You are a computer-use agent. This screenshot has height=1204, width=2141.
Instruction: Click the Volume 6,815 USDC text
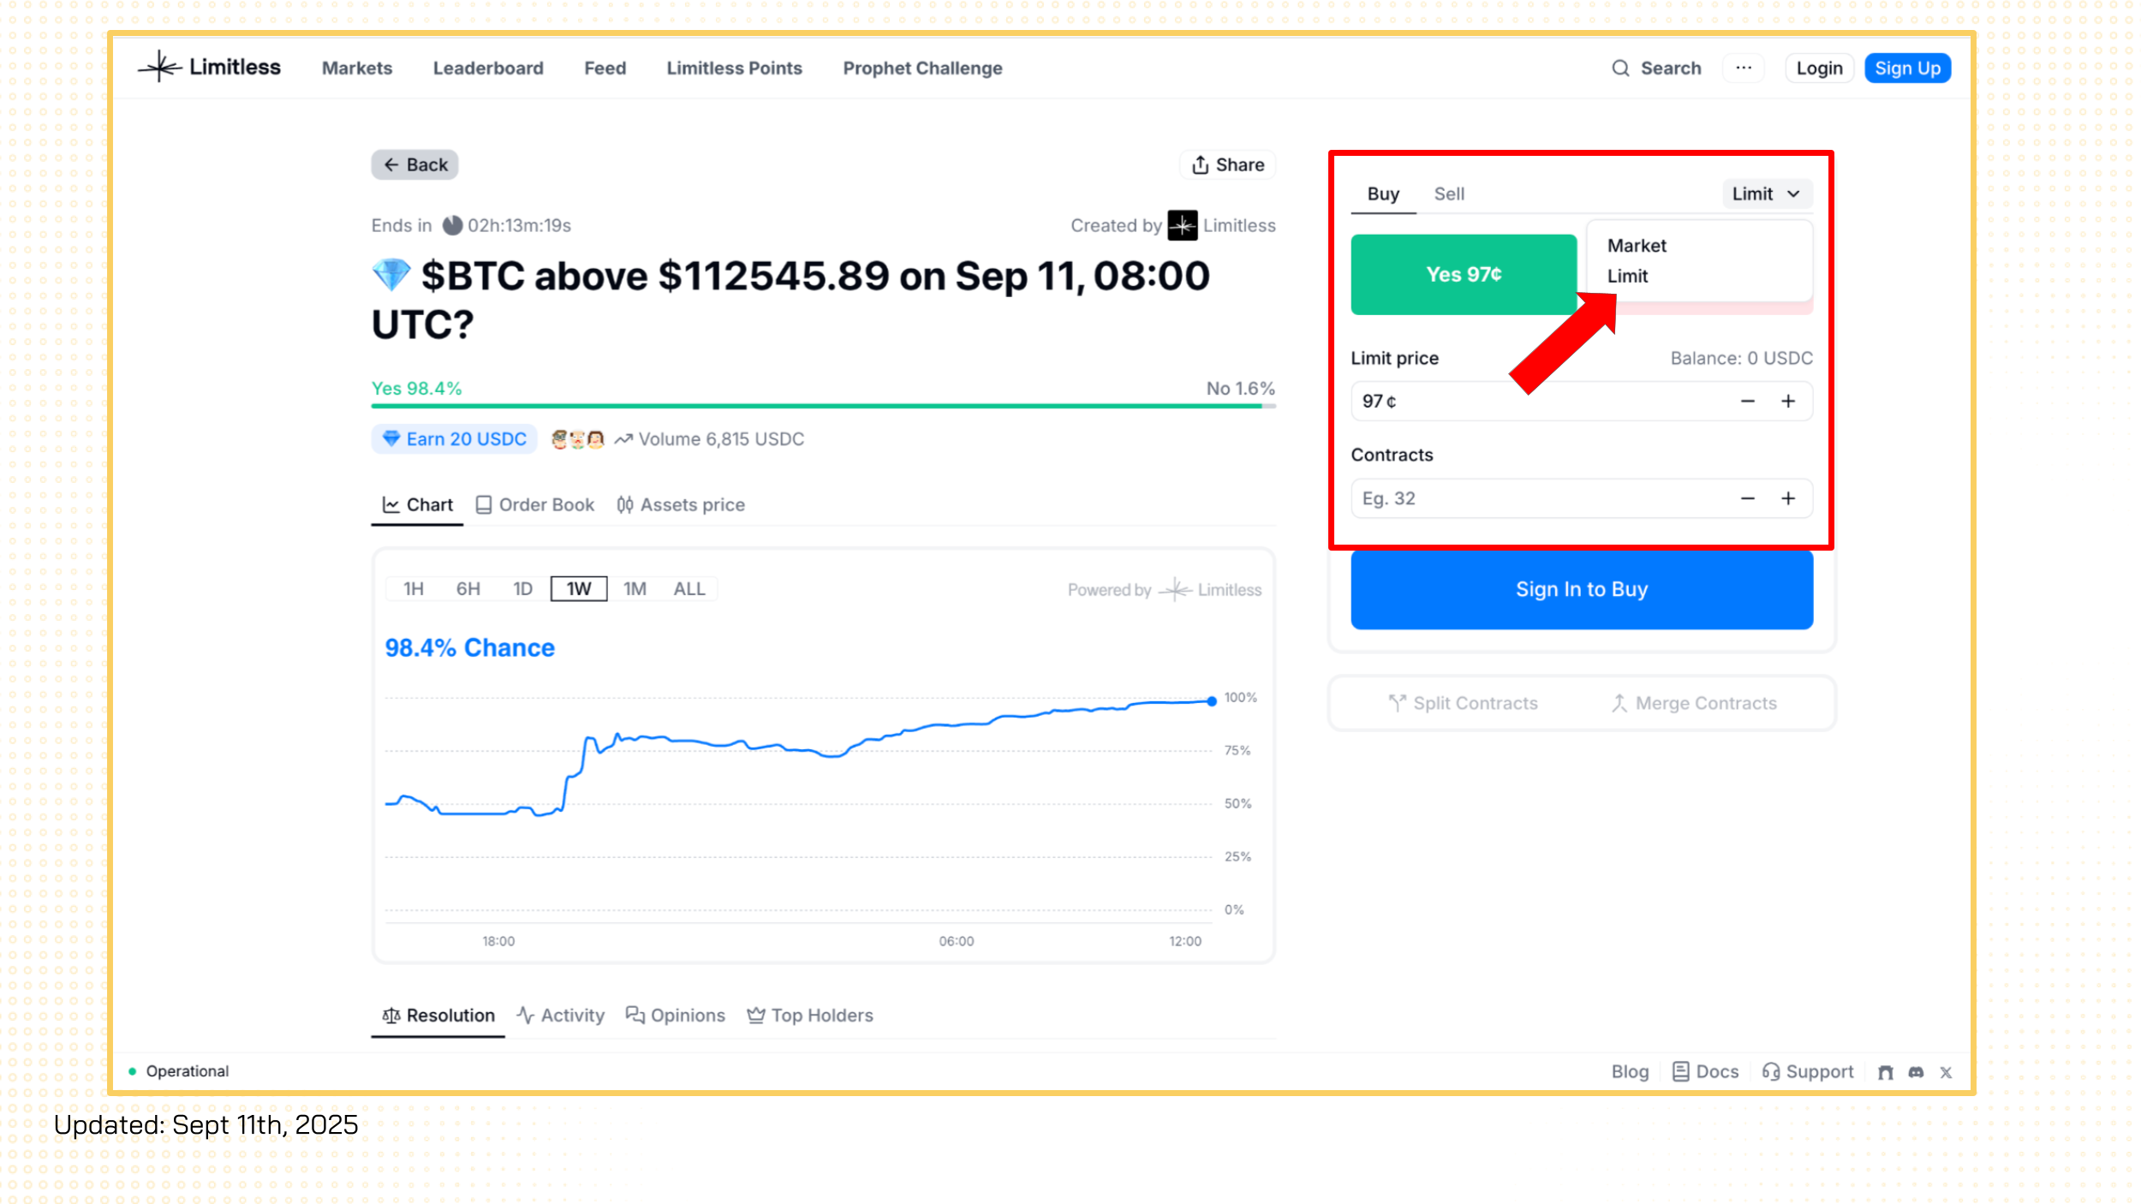[721, 439]
